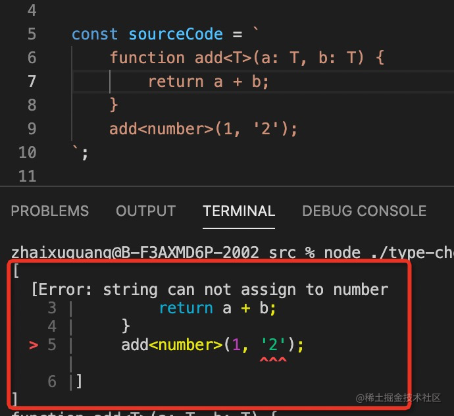The width and height of the screenshot is (454, 416).
Task: Click line number 7 in the editor gutter
Action: [x=32, y=82]
